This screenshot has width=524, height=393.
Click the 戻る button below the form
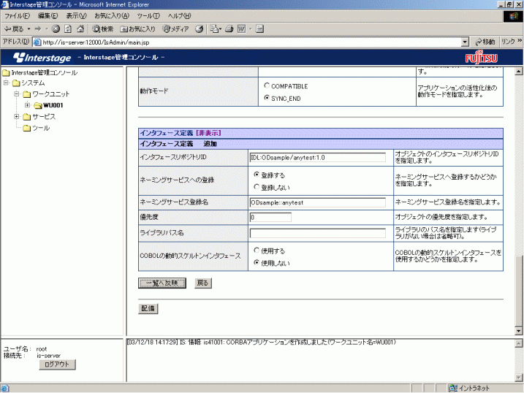203,283
